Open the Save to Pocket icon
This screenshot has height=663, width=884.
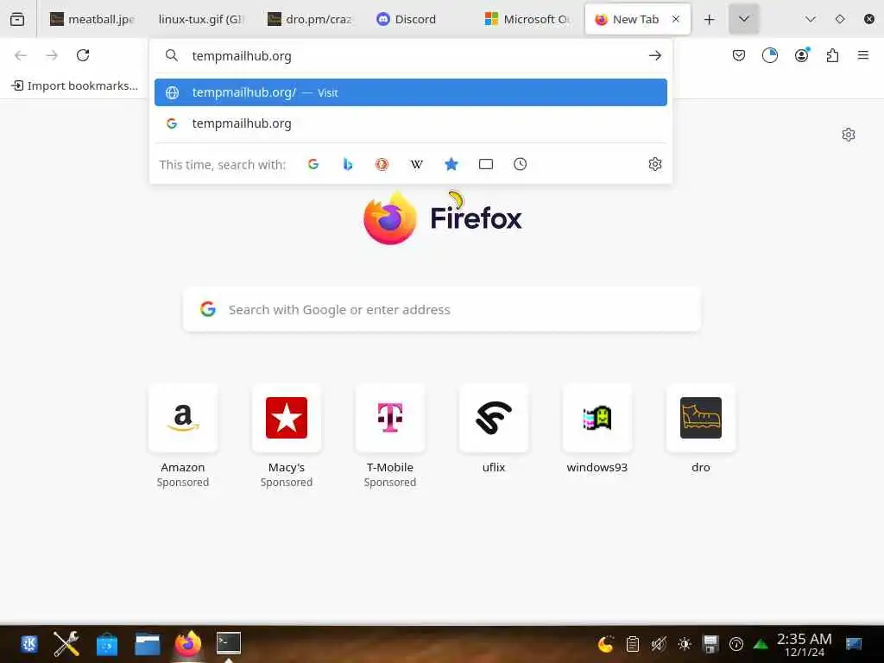point(739,55)
